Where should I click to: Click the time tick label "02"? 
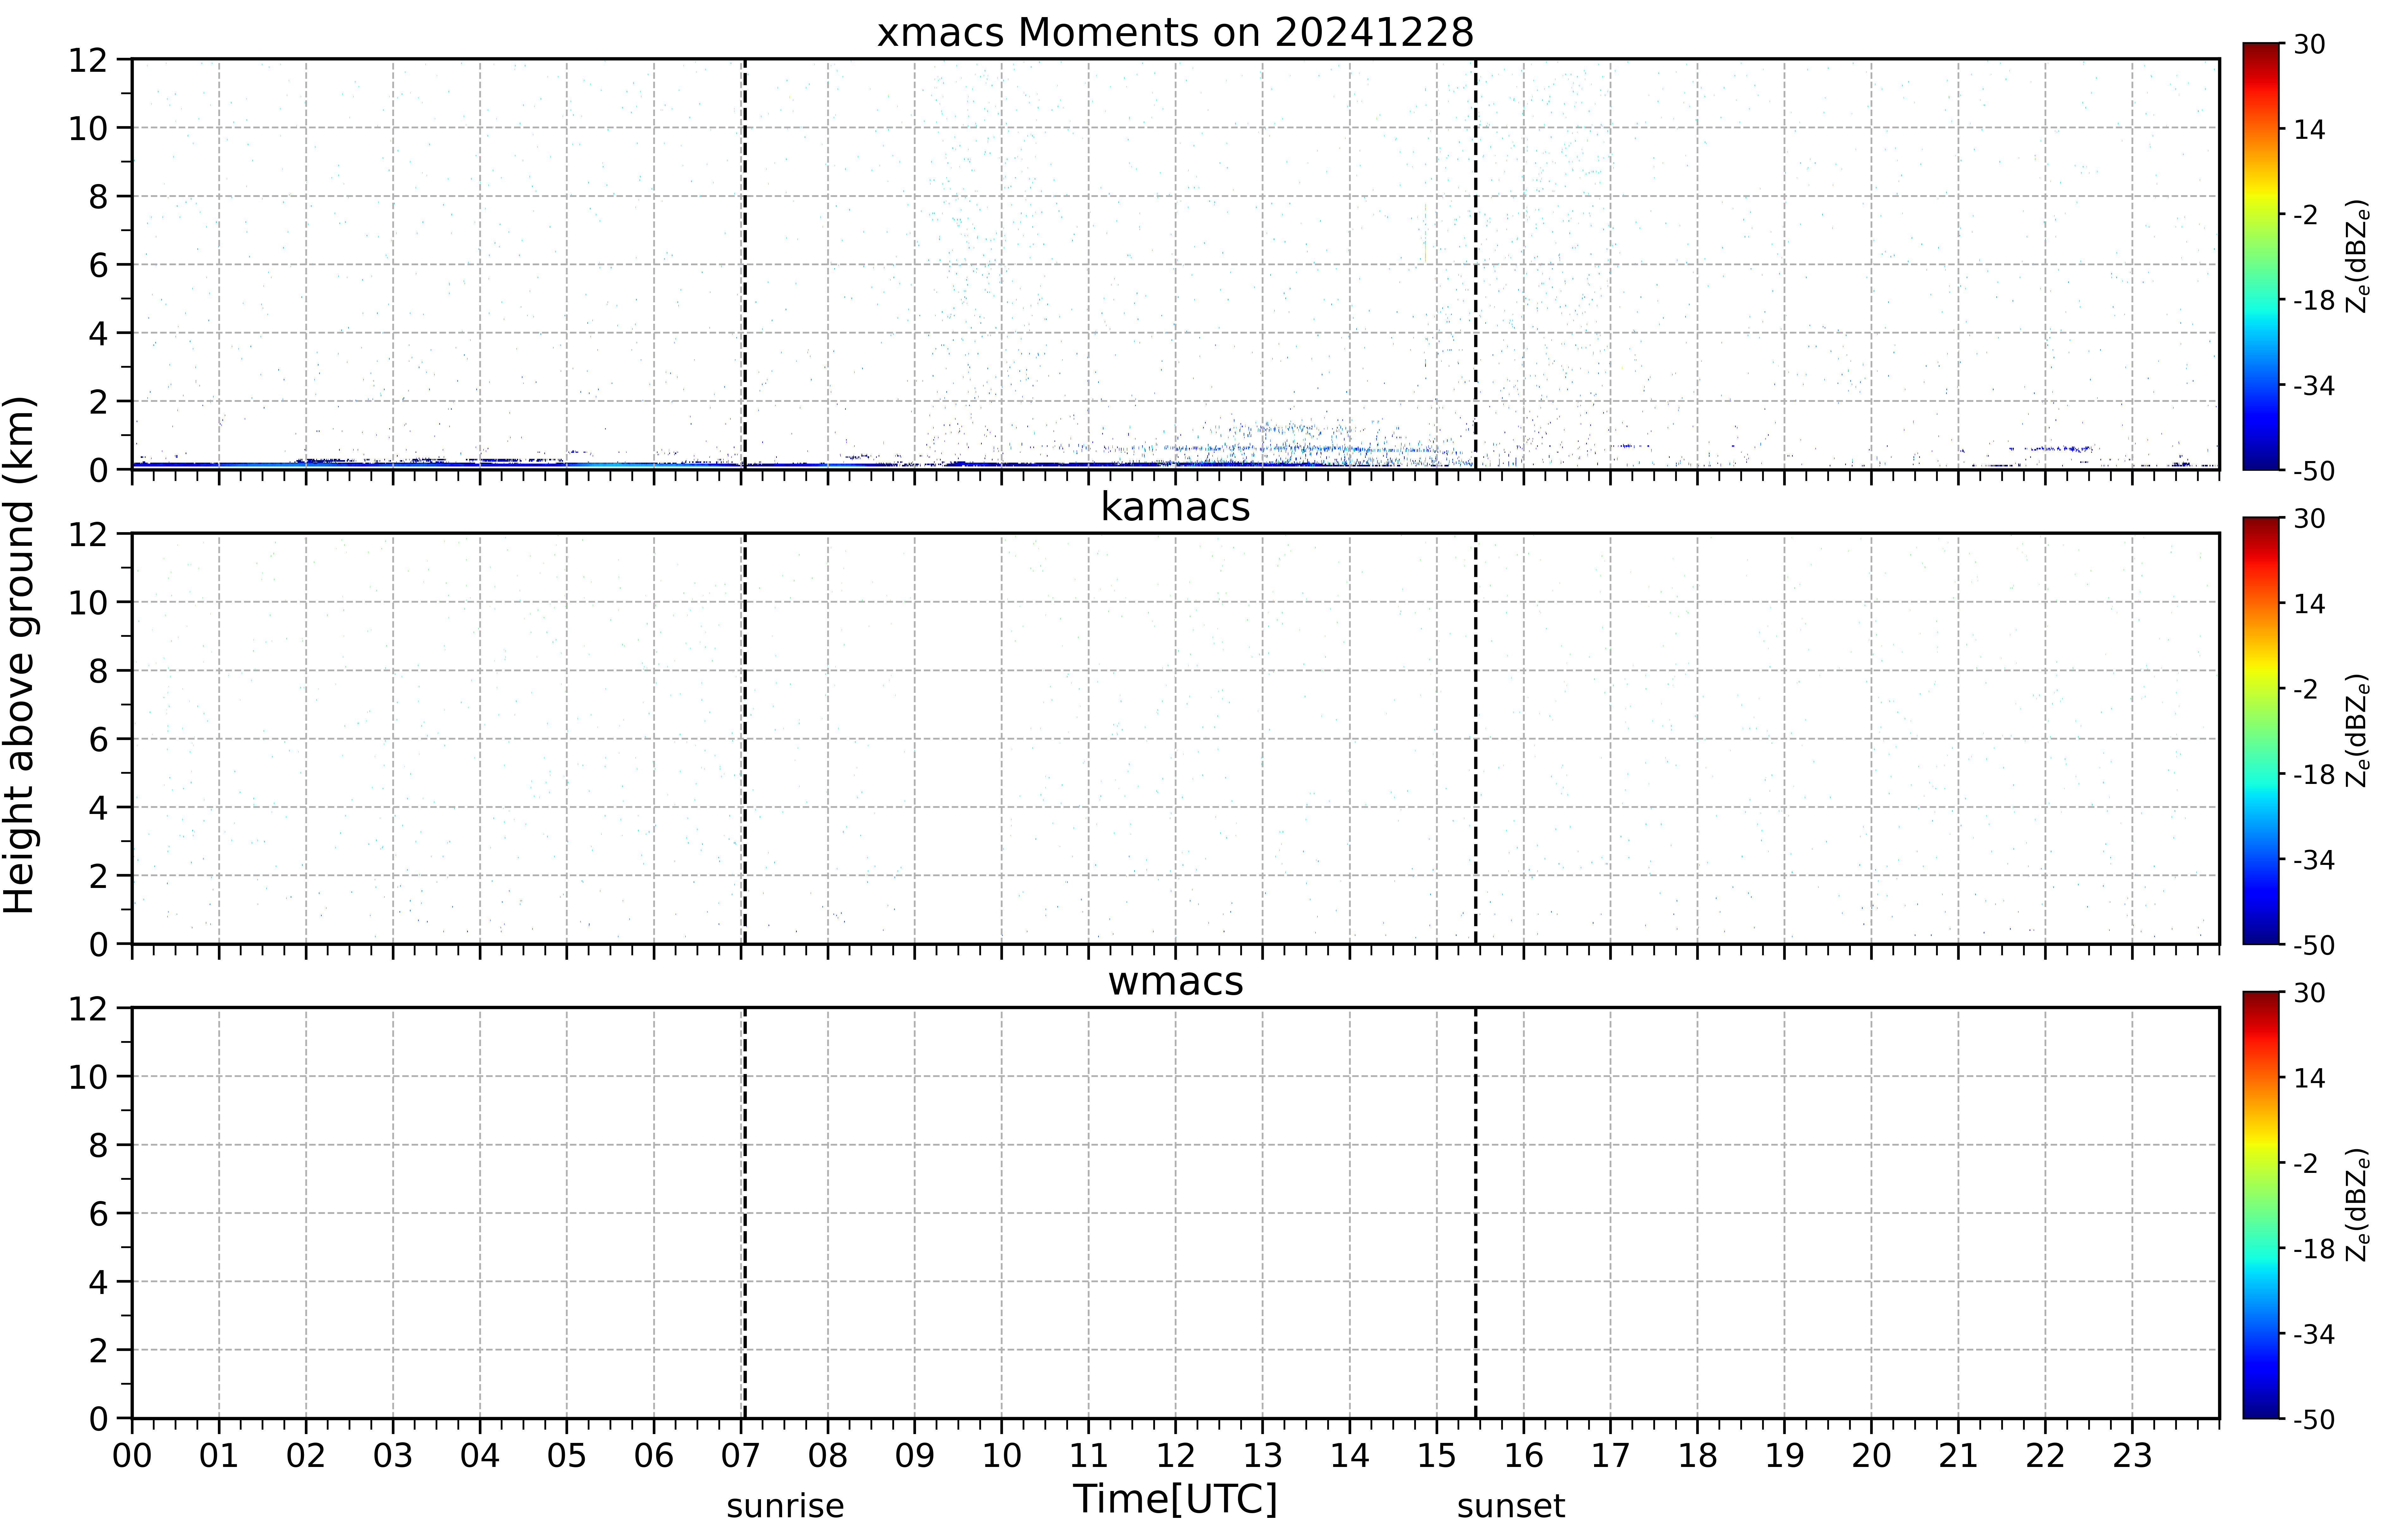coord(306,1456)
